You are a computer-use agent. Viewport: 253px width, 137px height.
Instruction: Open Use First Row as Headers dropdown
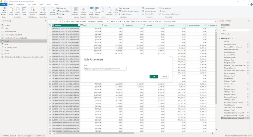129,11
